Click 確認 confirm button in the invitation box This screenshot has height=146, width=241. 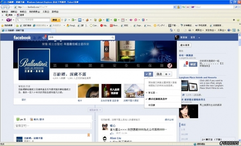tap(193, 64)
